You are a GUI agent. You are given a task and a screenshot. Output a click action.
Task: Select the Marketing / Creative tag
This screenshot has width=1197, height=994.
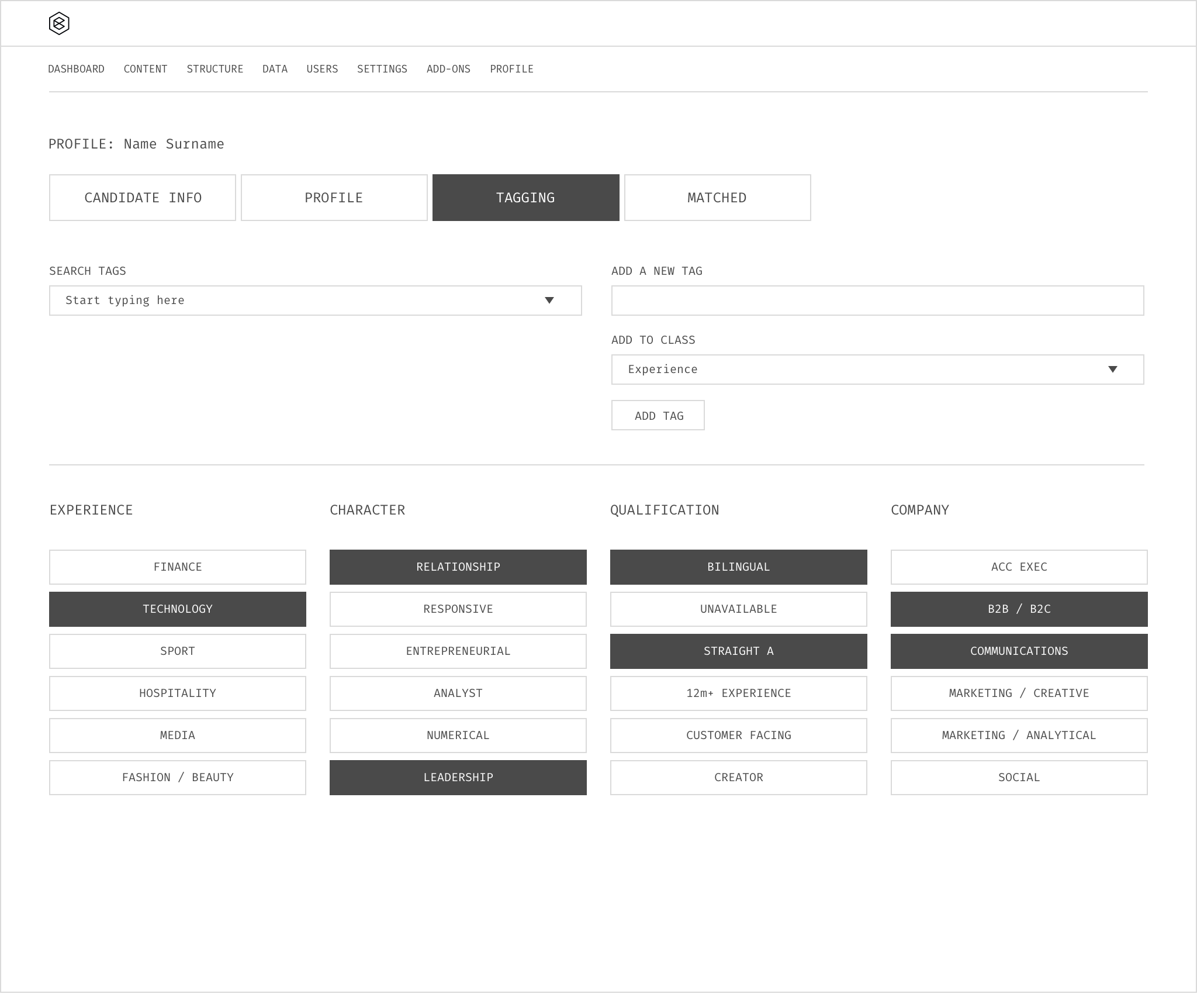point(1019,693)
